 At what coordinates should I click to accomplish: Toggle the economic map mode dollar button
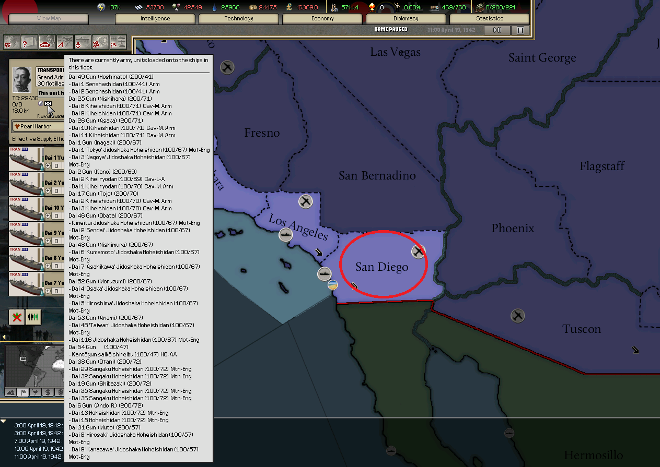click(x=48, y=392)
